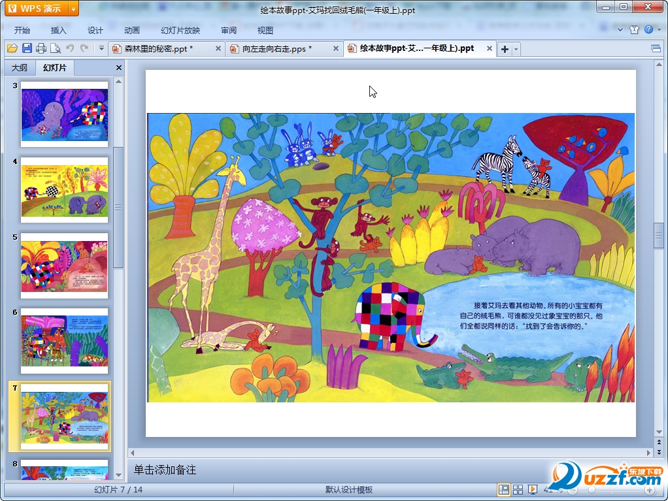Expand the Help dropdown arrow
The image size is (668, 501).
coord(659,30)
